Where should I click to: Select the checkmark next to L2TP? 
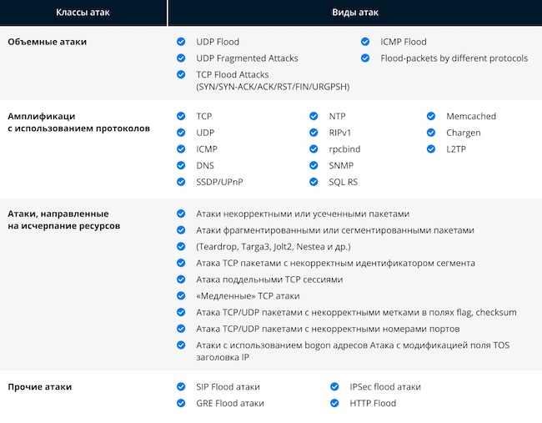point(431,149)
